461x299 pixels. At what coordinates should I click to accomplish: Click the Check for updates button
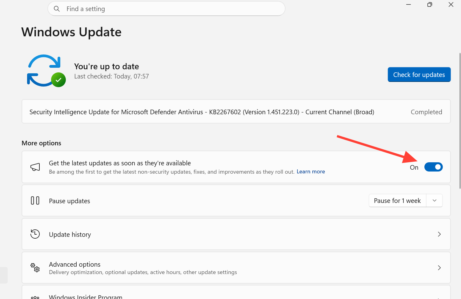pyautogui.click(x=419, y=75)
